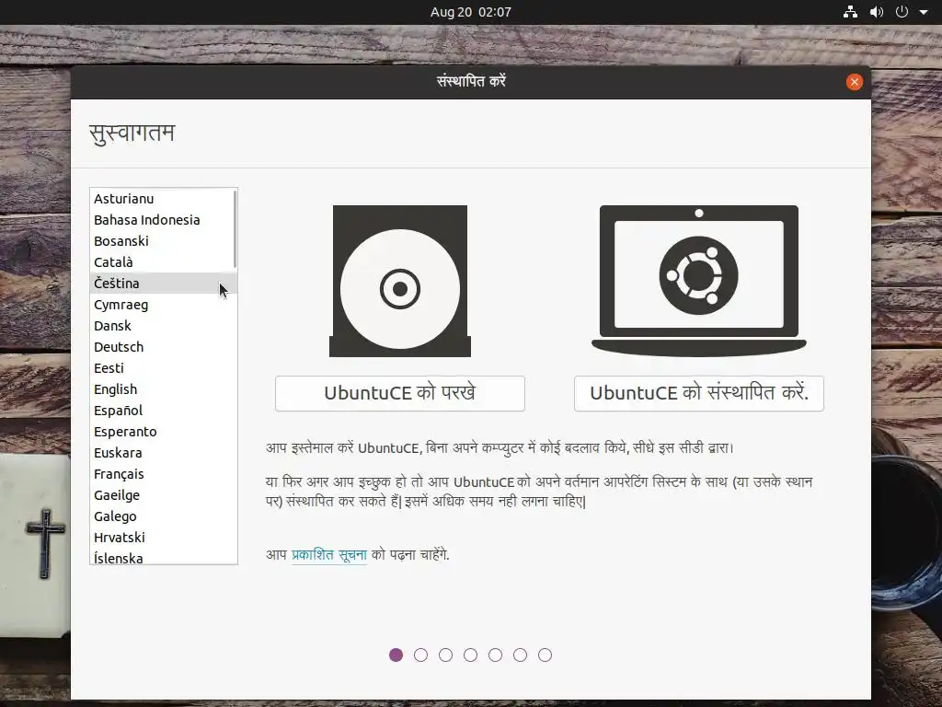This screenshot has height=707, width=942.
Task: Click the second installer step dot
Action: pos(420,655)
